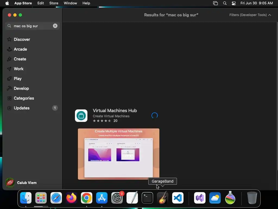Click the star rating for Virtual Machines Hub
This screenshot has height=209, width=278.
click(102, 121)
